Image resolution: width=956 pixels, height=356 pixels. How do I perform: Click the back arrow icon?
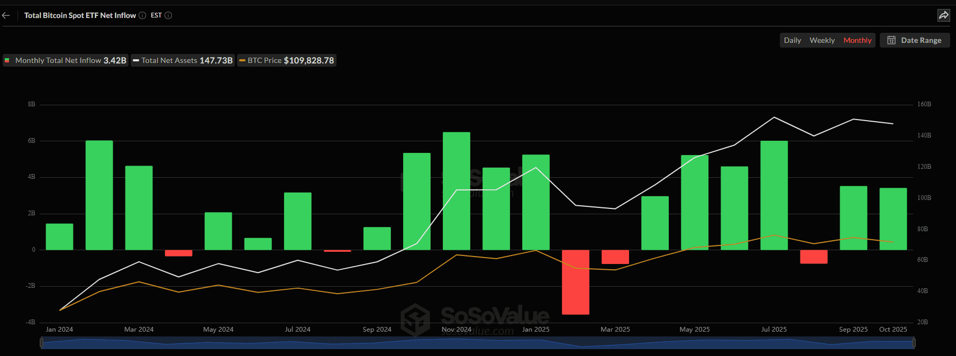click(x=6, y=15)
